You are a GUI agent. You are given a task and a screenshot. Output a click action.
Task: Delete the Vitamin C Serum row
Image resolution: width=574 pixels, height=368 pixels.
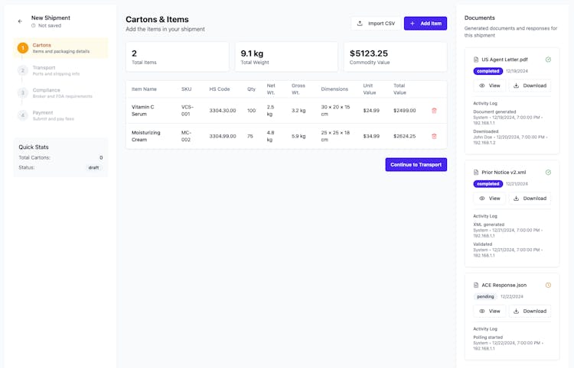click(434, 110)
